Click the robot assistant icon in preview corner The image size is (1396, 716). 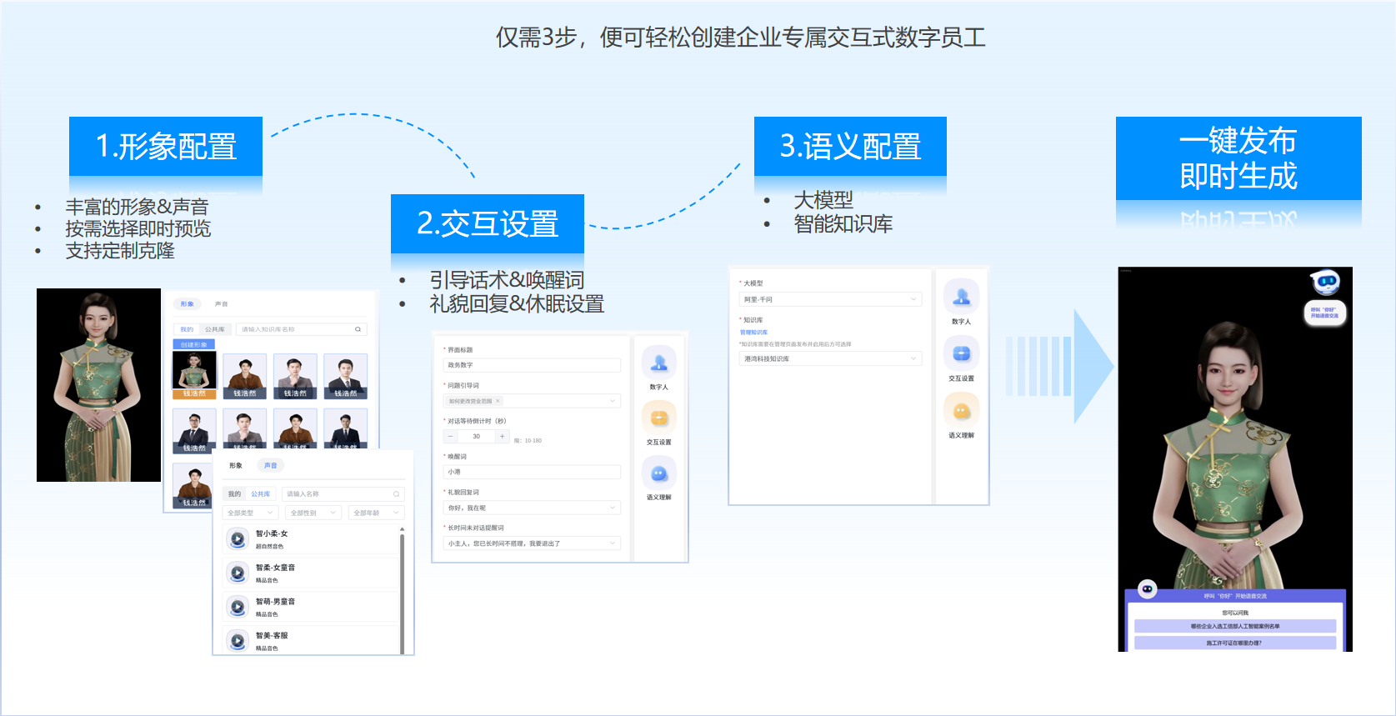click(x=1324, y=283)
